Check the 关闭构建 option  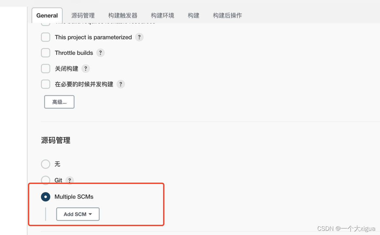coord(45,69)
